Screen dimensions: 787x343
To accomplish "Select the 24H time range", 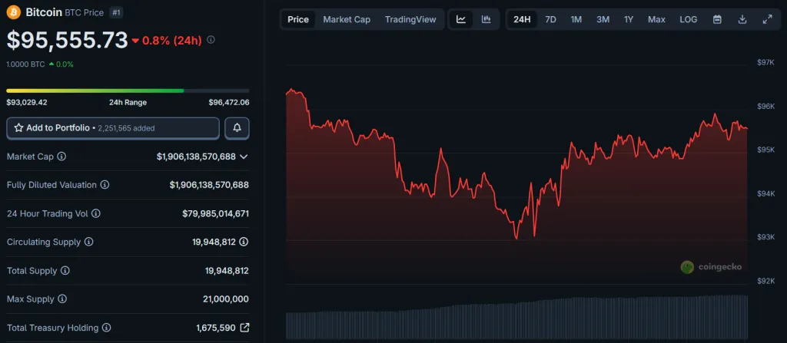I will click(522, 19).
